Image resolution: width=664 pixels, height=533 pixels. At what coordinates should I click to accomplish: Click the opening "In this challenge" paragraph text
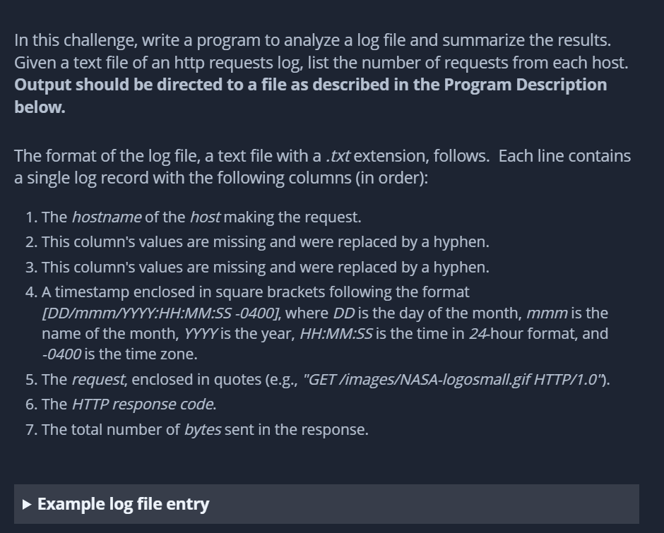click(x=312, y=51)
